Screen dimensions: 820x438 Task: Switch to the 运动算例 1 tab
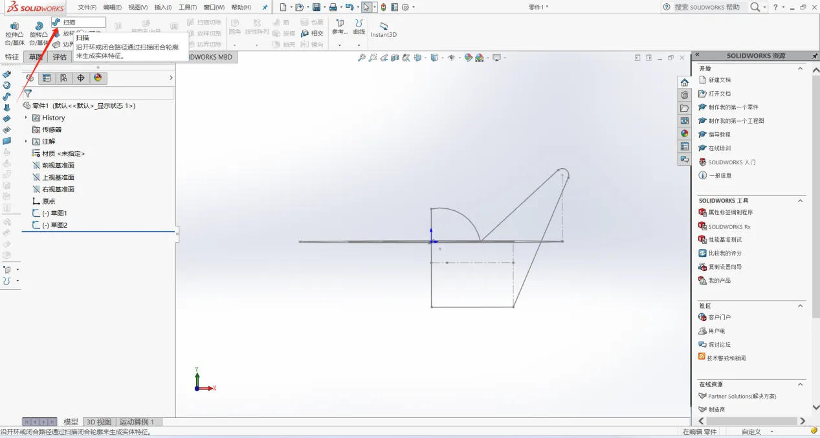pyautogui.click(x=137, y=422)
